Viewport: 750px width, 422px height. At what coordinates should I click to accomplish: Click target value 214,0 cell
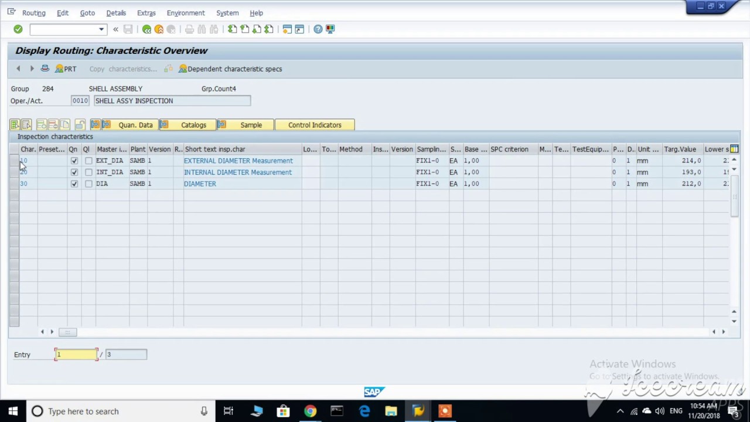click(x=683, y=161)
